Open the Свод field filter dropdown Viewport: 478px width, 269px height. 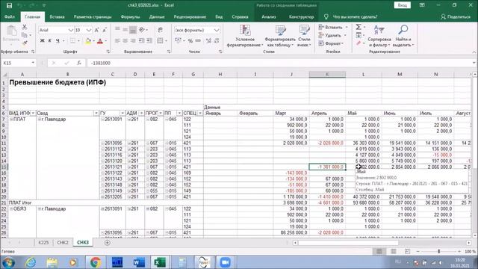point(96,113)
